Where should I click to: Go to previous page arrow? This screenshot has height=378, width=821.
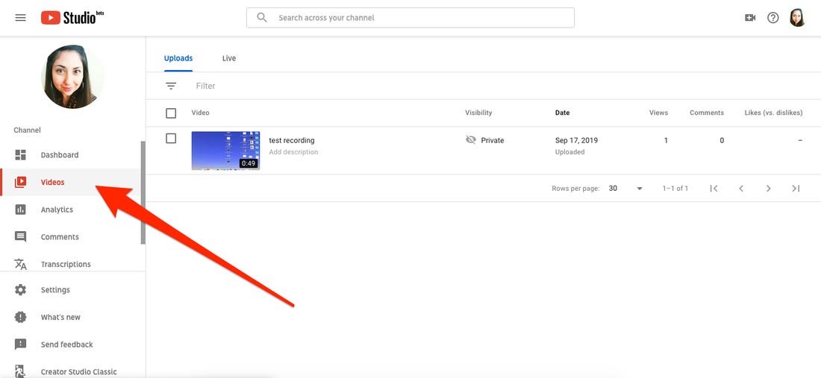pos(741,188)
